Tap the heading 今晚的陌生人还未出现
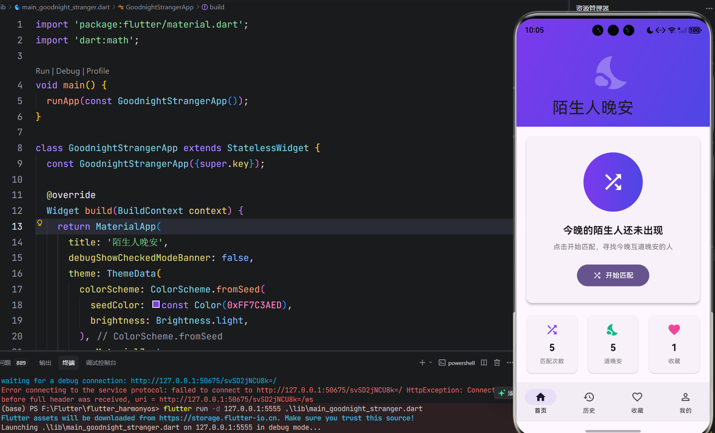 [x=613, y=230]
